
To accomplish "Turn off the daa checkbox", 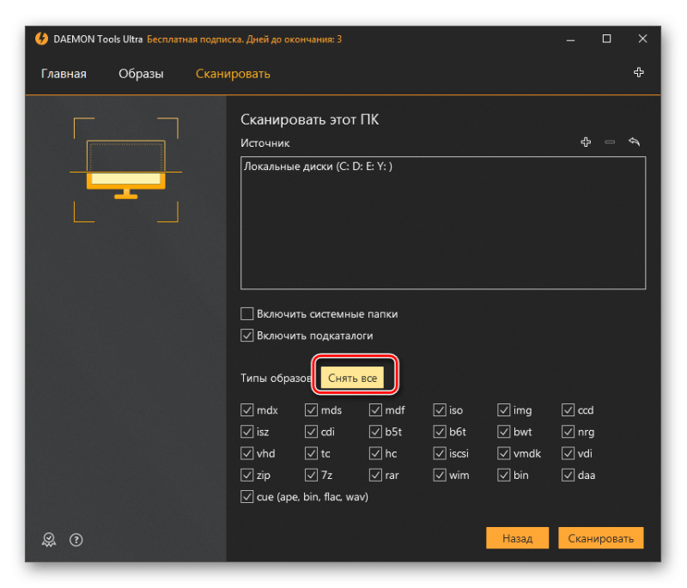I will [568, 475].
